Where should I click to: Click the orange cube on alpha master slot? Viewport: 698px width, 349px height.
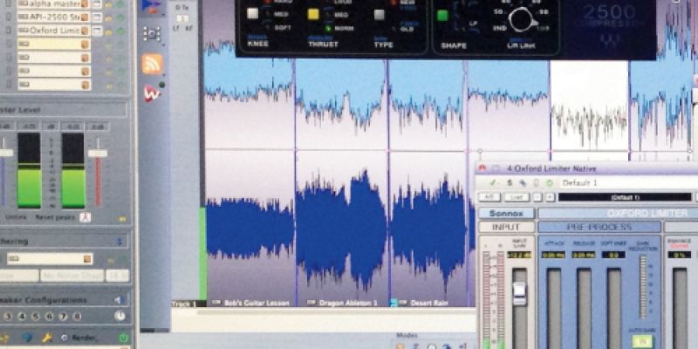click(x=86, y=4)
